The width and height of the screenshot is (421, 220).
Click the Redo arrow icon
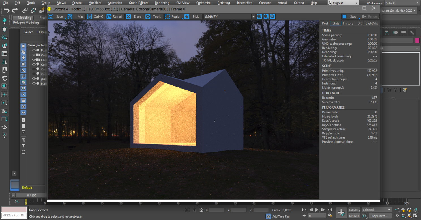pos(15,10)
